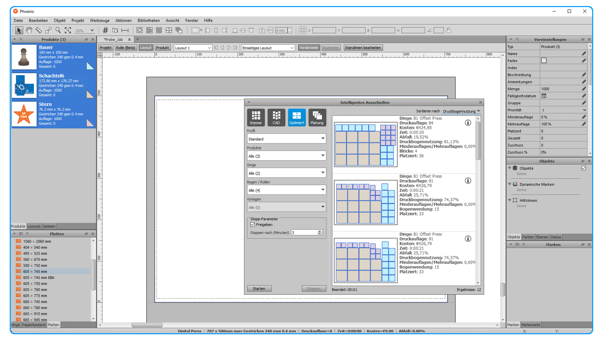Activate the hand pan tool
Viewport: 610px width, 347px height.
coord(29,30)
